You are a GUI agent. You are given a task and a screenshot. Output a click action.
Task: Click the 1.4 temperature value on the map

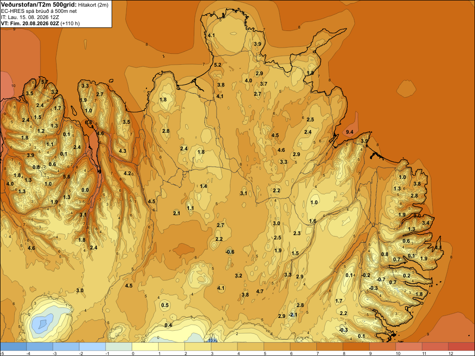pos(204,186)
